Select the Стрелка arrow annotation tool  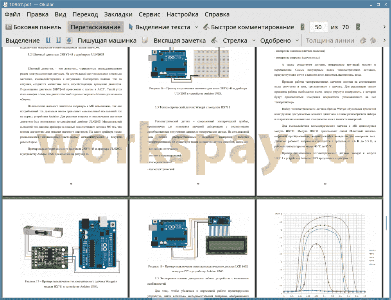point(235,41)
